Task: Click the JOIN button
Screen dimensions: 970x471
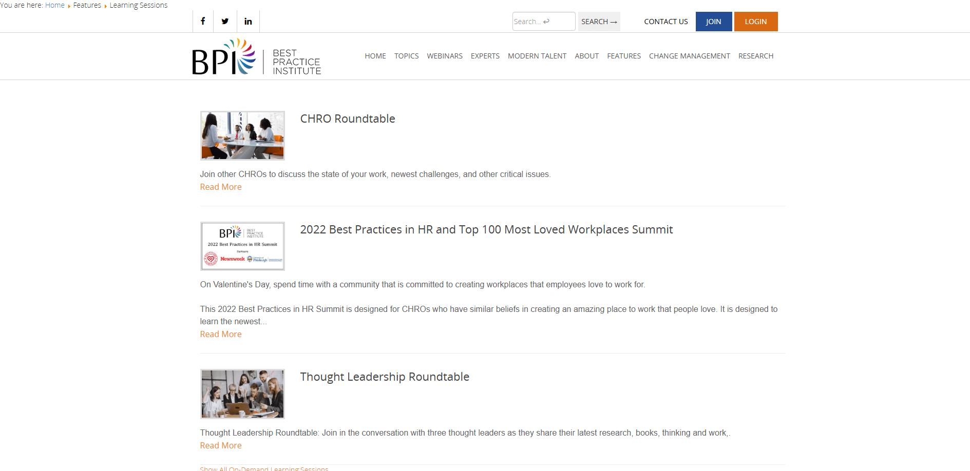Action: pos(713,22)
